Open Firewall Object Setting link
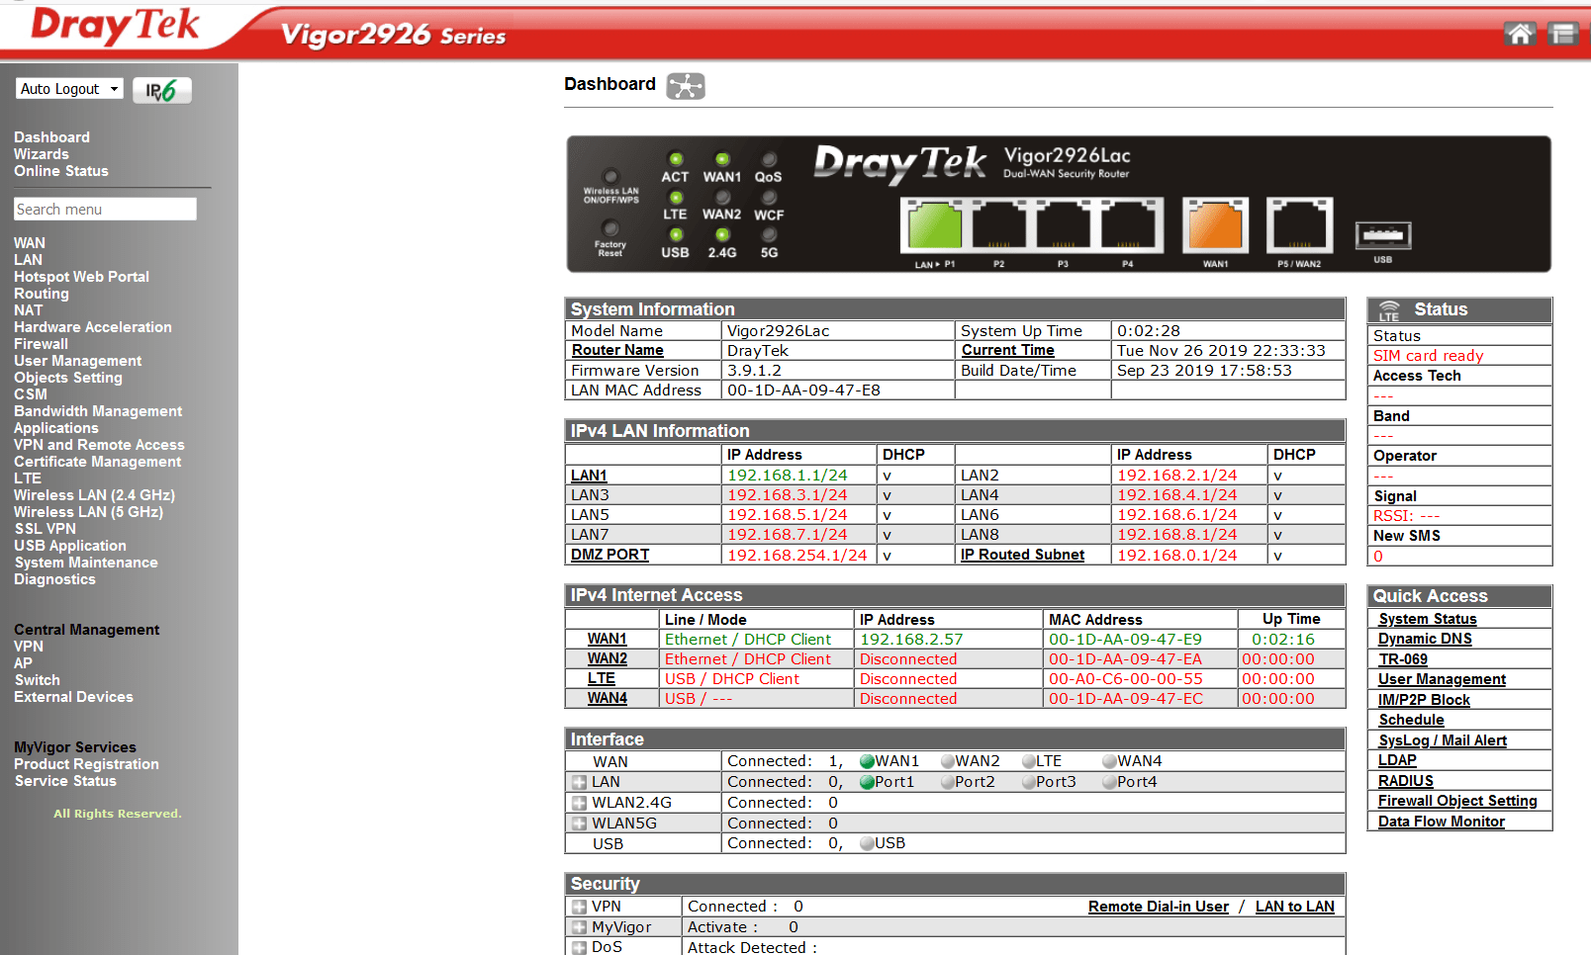1591x955 pixels. coord(1457,801)
